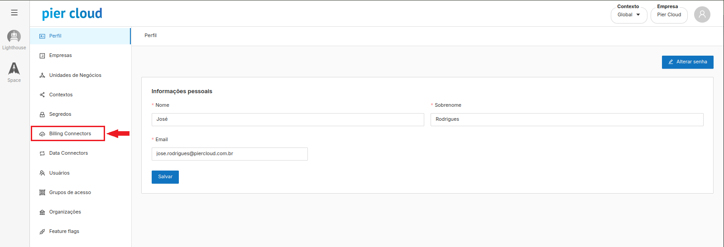Open the Empresa Pier Cloud selector

[669, 15]
